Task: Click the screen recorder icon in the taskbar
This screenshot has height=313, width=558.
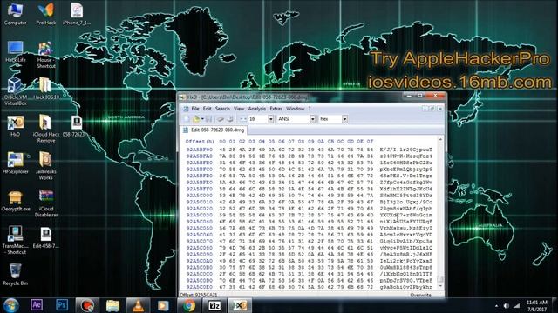Action: click(87, 305)
